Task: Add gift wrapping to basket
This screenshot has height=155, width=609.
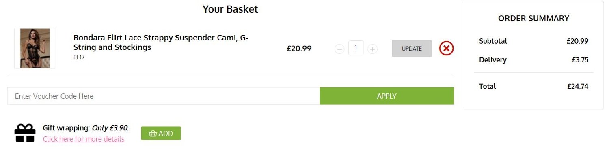Action: pyautogui.click(x=161, y=133)
